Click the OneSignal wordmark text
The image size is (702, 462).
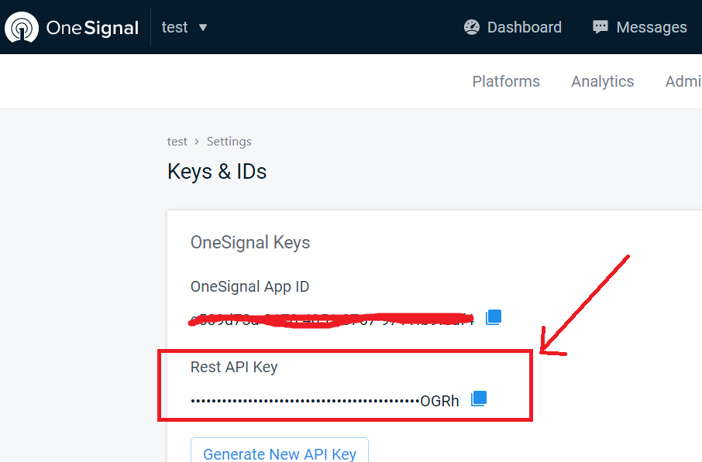tap(92, 29)
